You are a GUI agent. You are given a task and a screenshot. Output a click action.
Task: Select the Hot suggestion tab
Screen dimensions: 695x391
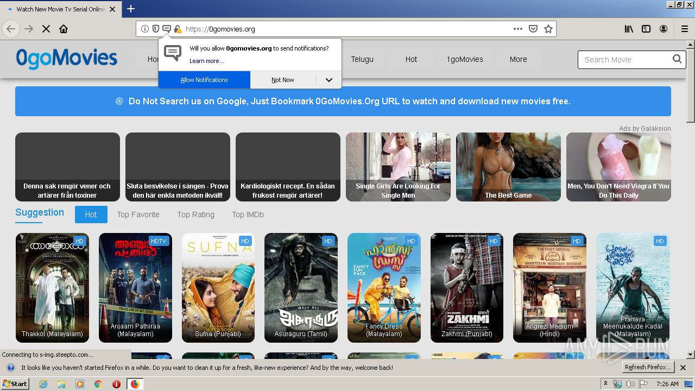click(x=91, y=215)
